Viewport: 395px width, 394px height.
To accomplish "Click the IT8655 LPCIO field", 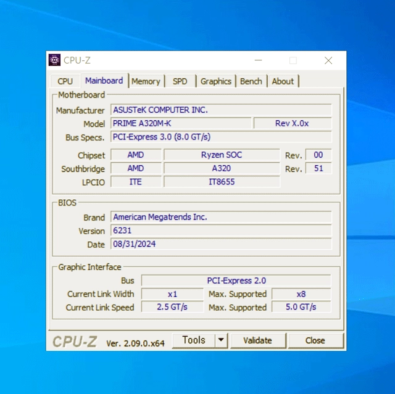I will pyautogui.click(x=222, y=182).
